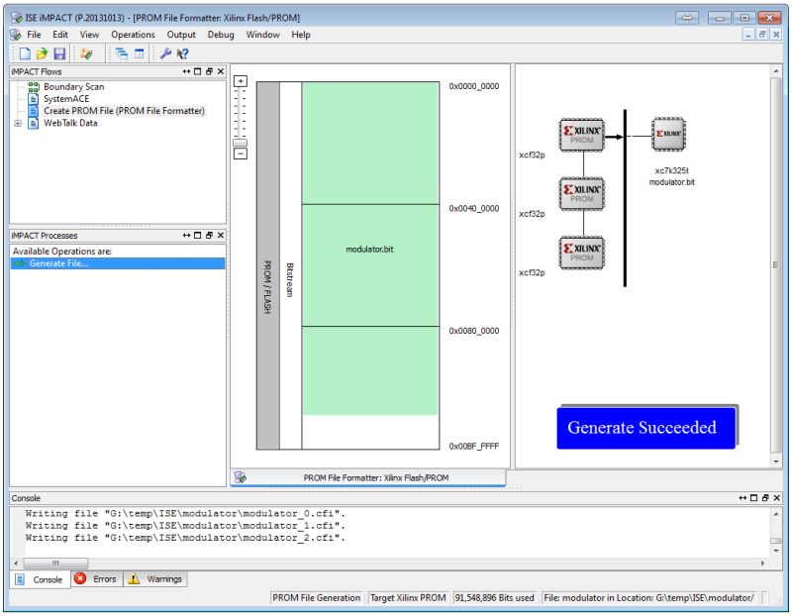Click the zoom out button of the memory view

point(241,154)
